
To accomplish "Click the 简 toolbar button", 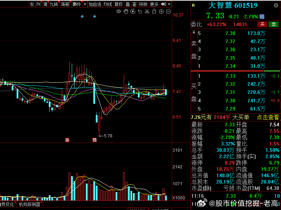I will tap(45, 4).
